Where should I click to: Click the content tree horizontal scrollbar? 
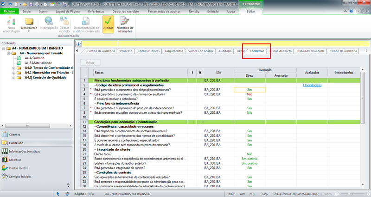pyautogui.click(x=27, y=126)
